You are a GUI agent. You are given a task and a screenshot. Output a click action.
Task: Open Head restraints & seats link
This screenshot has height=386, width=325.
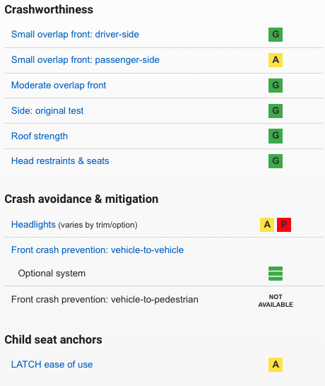click(x=60, y=161)
